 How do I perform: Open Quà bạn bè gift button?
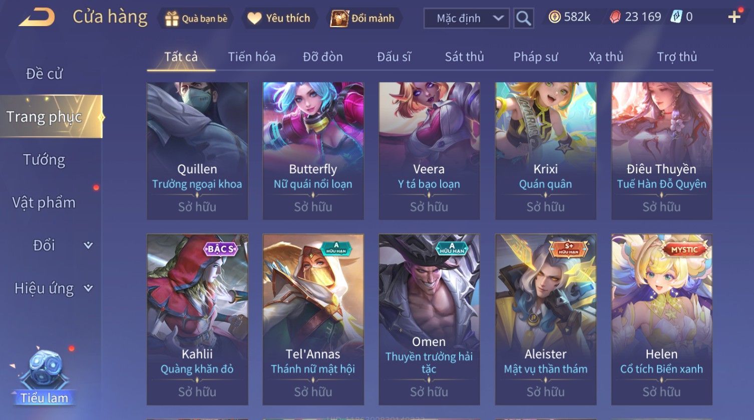[x=196, y=19]
